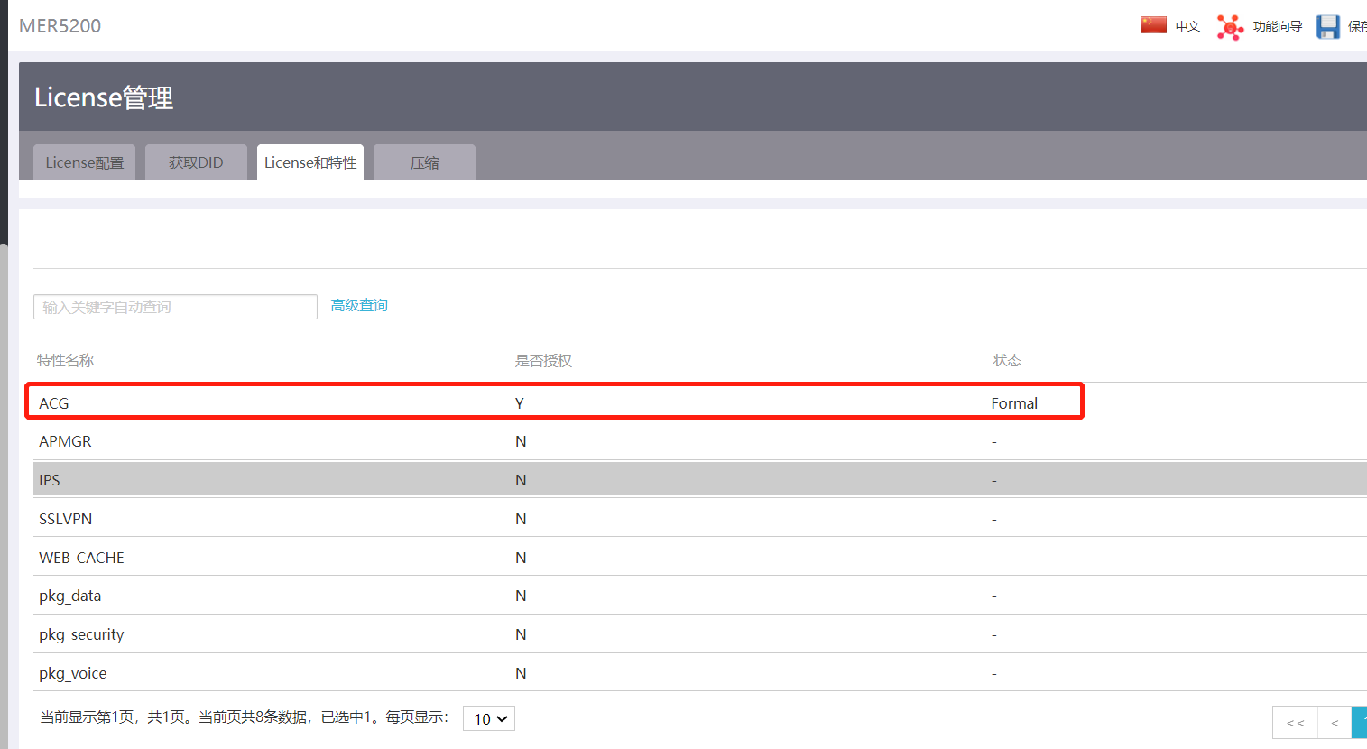Click the MER5200 device title
1367x749 pixels.
coord(60,26)
